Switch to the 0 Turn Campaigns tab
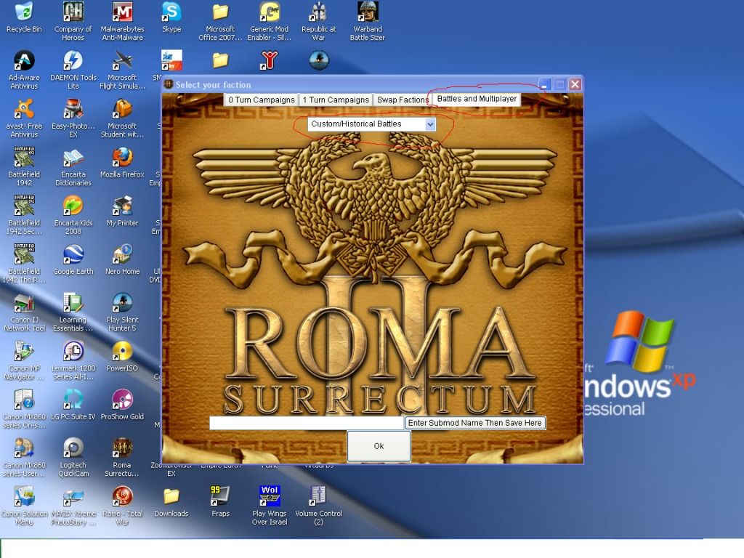Screen dimensions: 744x558 tap(261, 100)
